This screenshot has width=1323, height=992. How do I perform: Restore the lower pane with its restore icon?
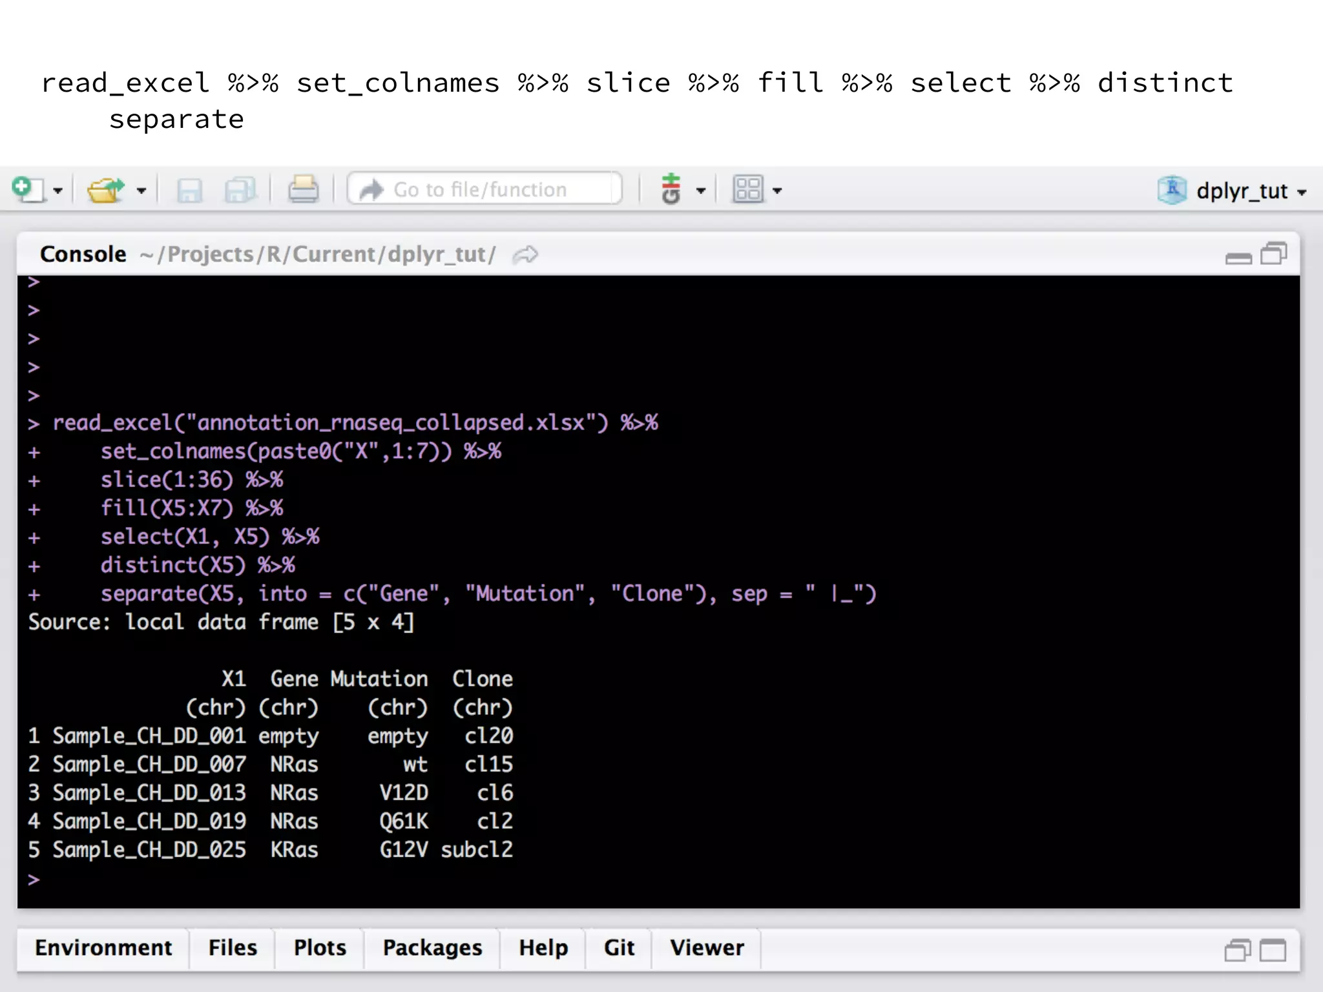click(x=1238, y=950)
